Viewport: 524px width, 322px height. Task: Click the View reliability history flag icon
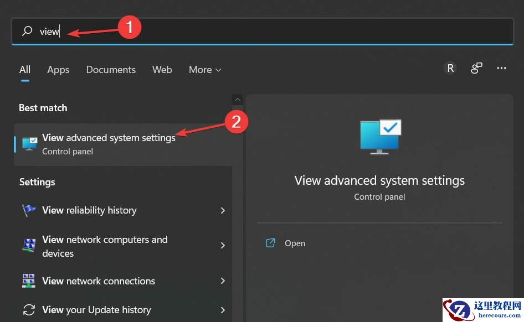tap(28, 210)
